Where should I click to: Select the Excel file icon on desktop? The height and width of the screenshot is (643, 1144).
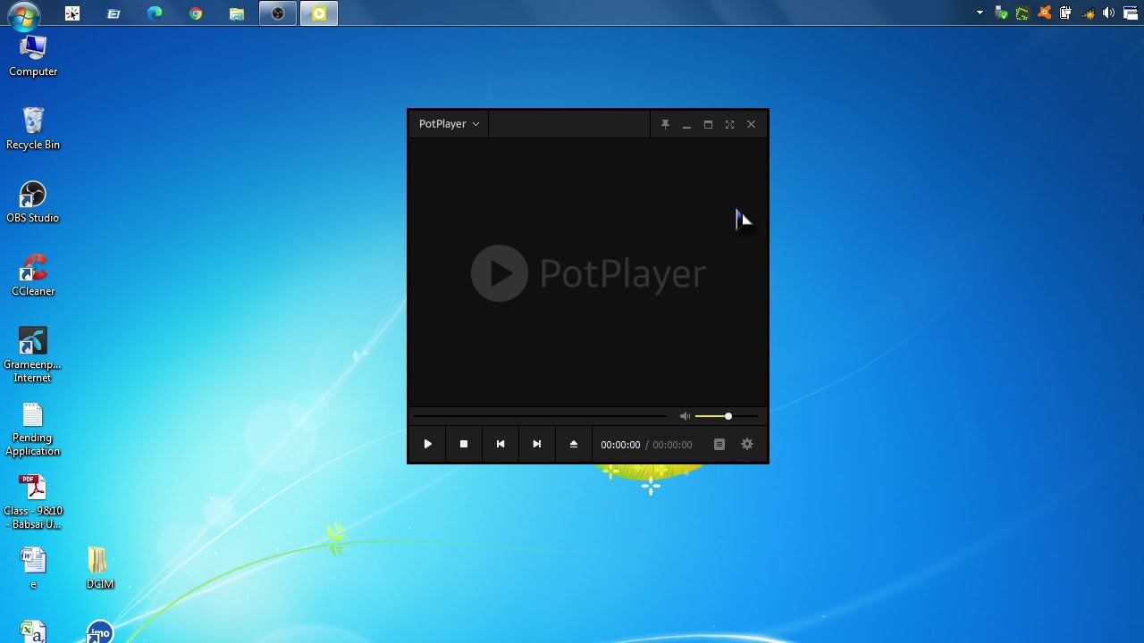click(33, 631)
